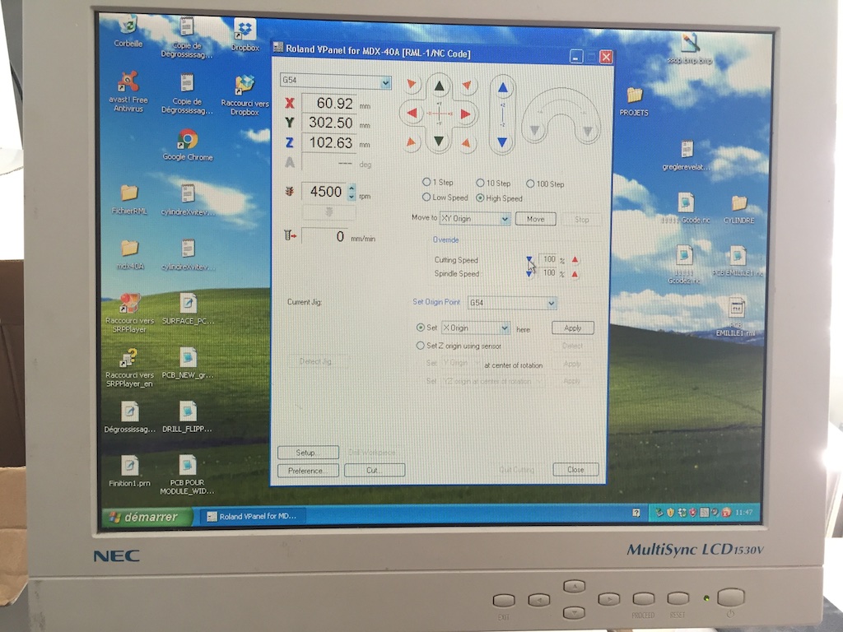Decrease Cutting Speed override with blue arrow
Screen dimensions: 843x632
point(529,259)
